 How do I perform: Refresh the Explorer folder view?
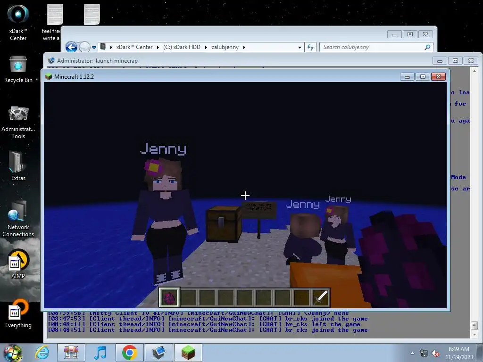coord(310,47)
